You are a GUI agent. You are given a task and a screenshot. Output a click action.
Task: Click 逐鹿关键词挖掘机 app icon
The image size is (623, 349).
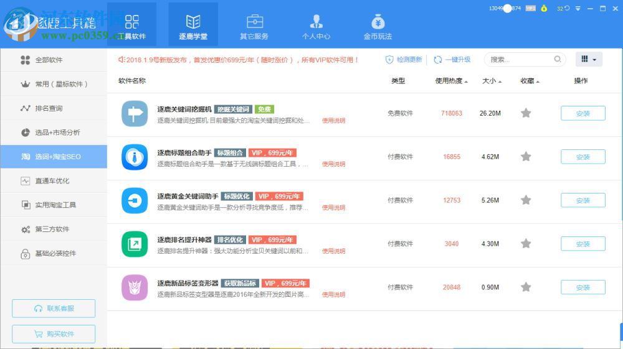tap(135, 113)
